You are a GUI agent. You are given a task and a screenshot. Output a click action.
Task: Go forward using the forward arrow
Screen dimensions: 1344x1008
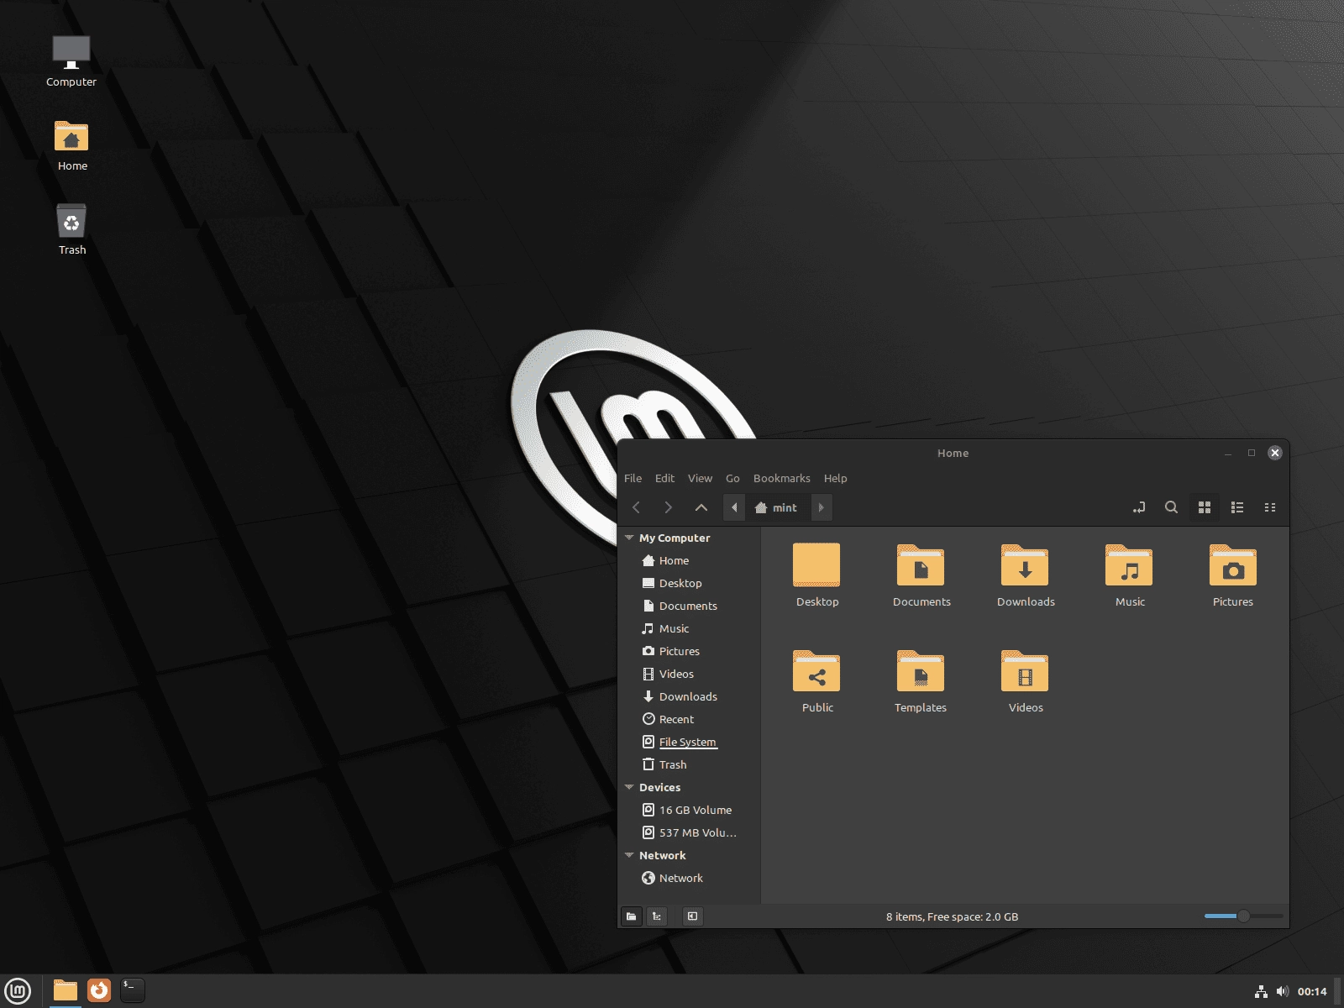pos(669,507)
